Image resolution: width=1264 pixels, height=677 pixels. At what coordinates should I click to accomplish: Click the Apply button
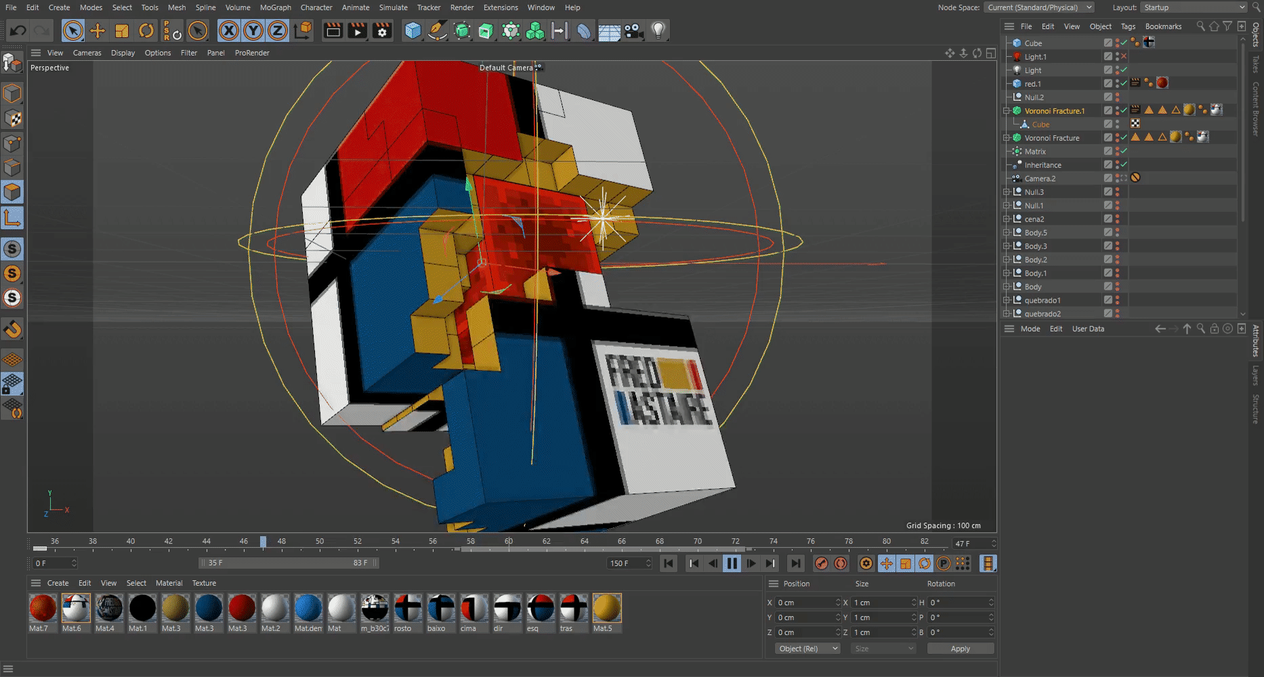pyautogui.click(x=960, y=649)
